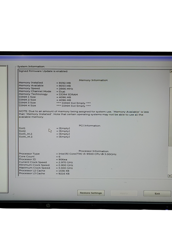Screen dimensions: 172x230
Task: Click the 'Slot3_M.2' label
Action: coord(26,134)
